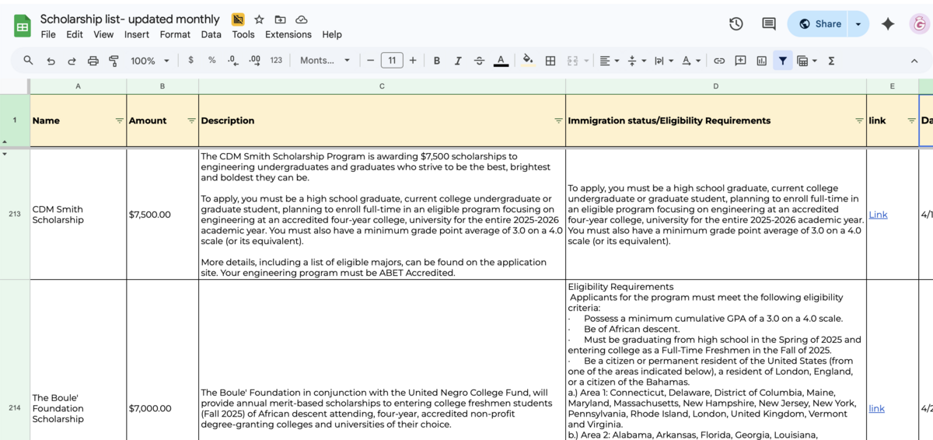933x440 pixels.
Task: Format cells as percent
Action: pyautogui.click(x=211, y=61)
